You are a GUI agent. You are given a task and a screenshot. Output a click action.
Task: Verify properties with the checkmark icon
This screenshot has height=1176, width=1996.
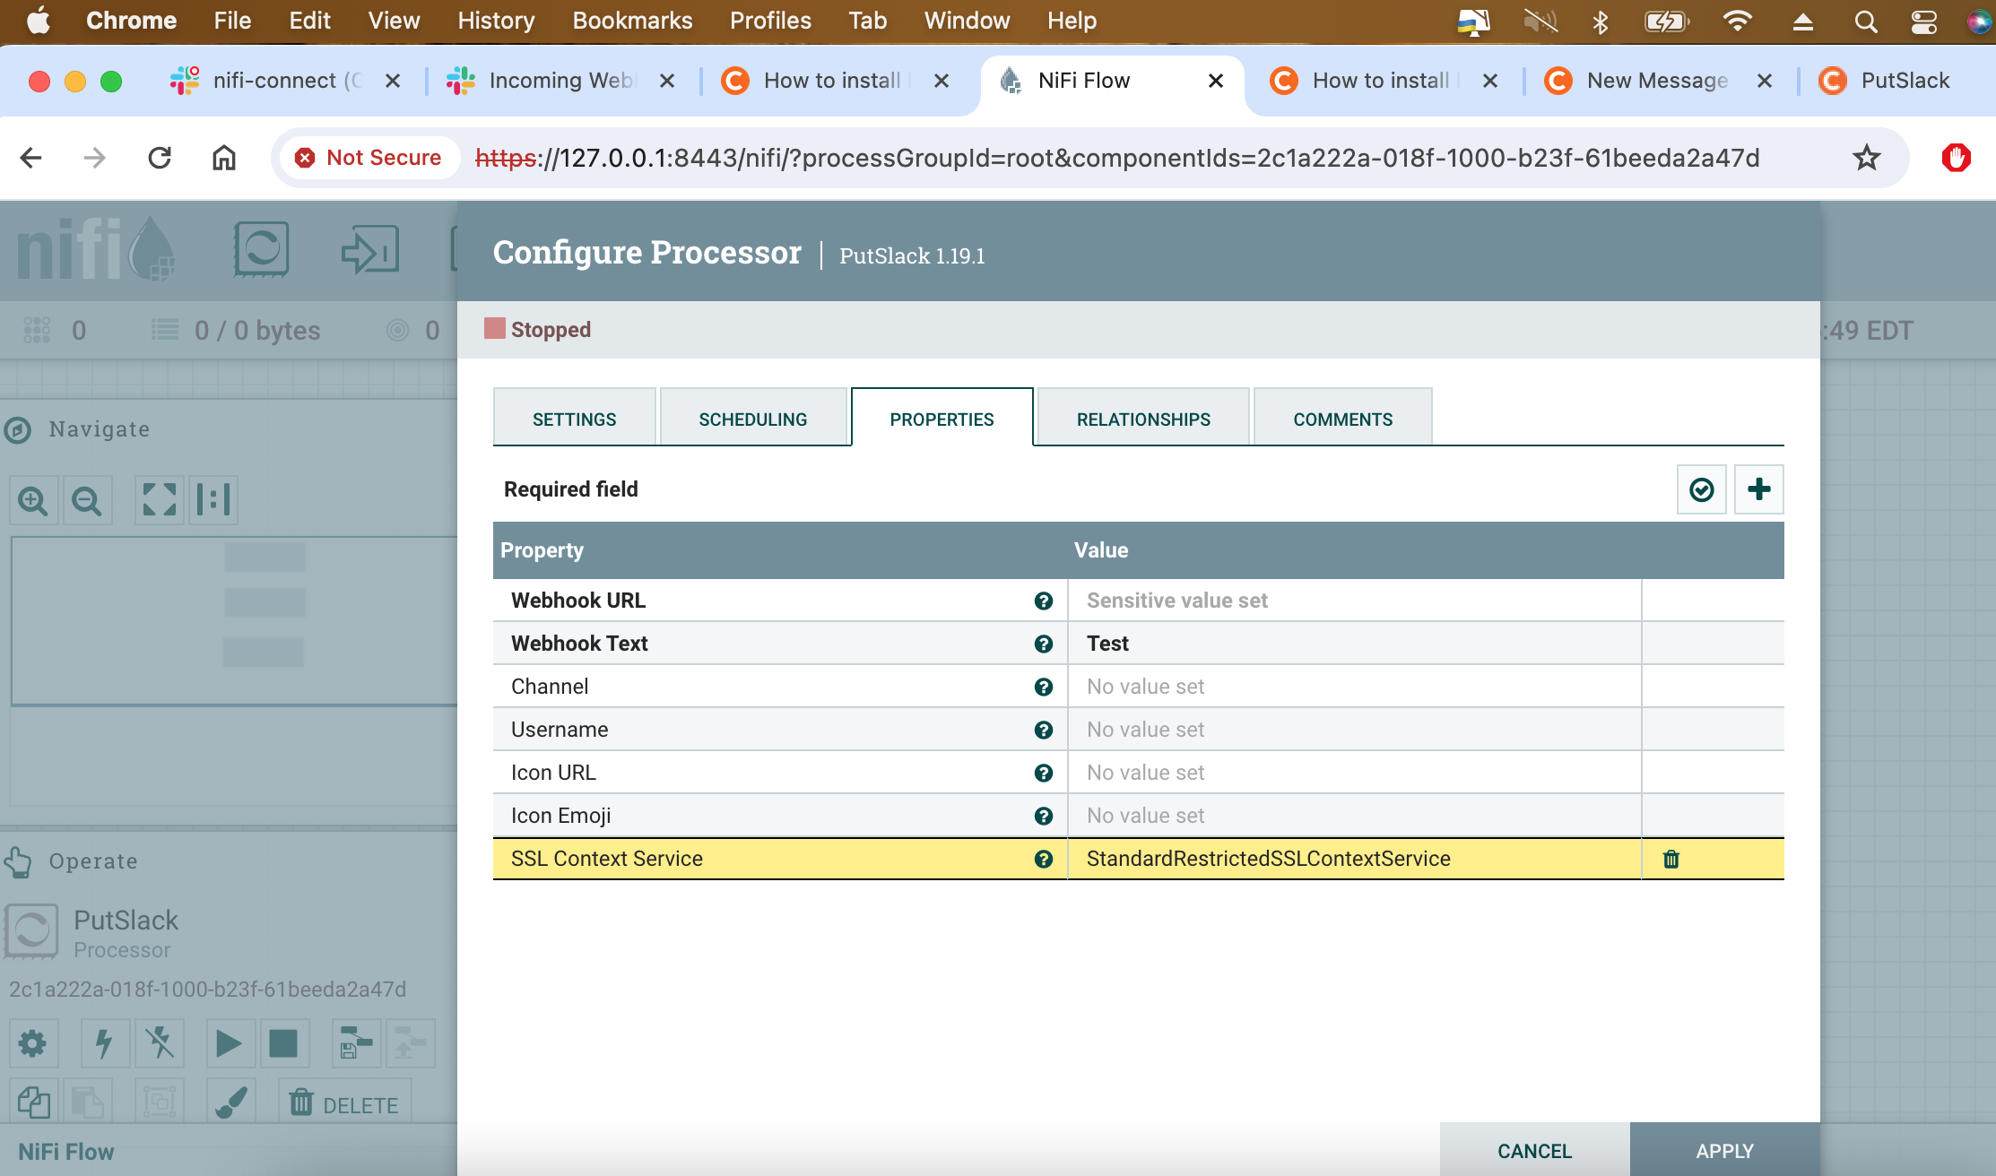[x=1702, y=489]
